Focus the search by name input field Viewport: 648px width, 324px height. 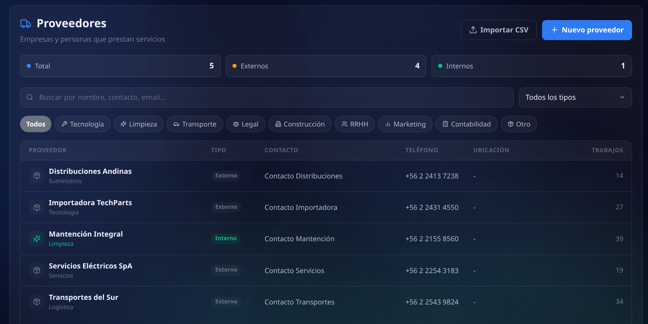(267, 97)
